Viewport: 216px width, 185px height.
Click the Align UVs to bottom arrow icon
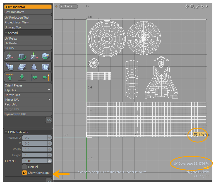pos(22,77)
